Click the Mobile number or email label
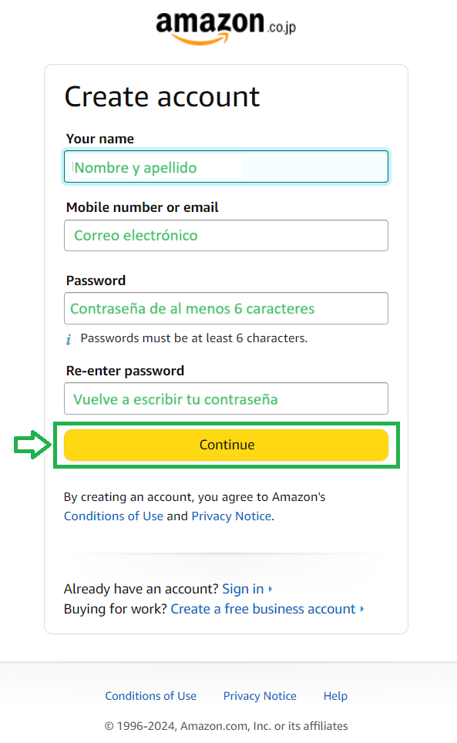The height and width of the screenshot is (743, 457). [x=142, y=207]
